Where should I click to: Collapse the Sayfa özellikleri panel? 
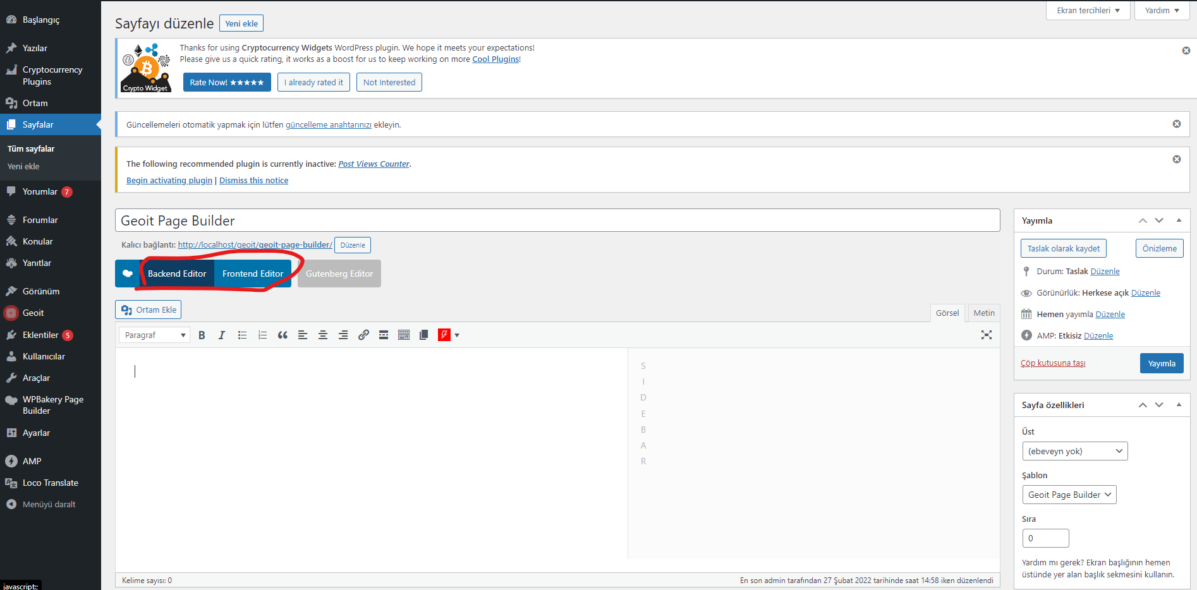point(1179,405)
